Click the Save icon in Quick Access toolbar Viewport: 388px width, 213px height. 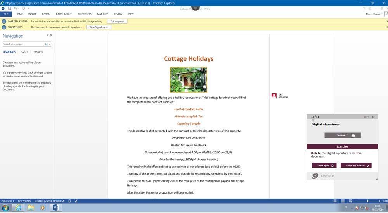tap(9, 8)
